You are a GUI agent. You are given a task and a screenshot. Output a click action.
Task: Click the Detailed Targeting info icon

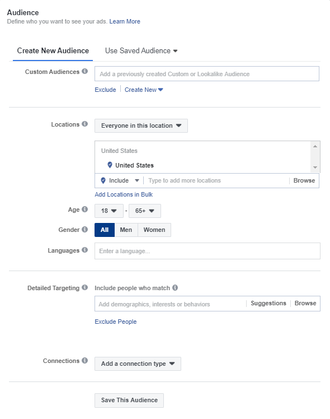84,287
